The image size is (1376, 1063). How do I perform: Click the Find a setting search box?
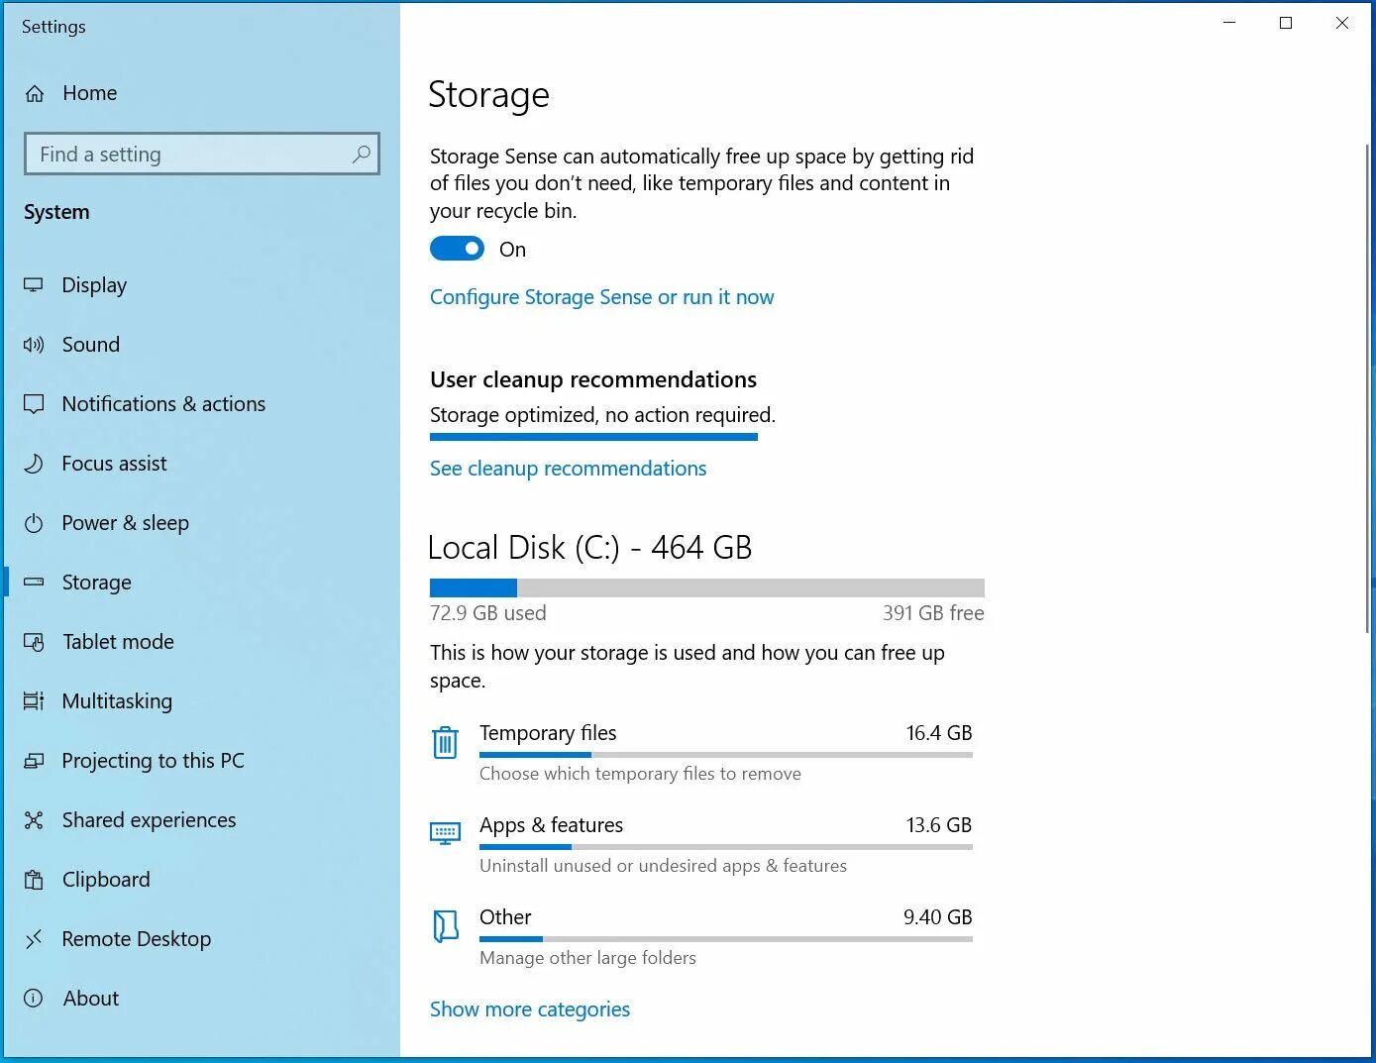pos(202,155)
